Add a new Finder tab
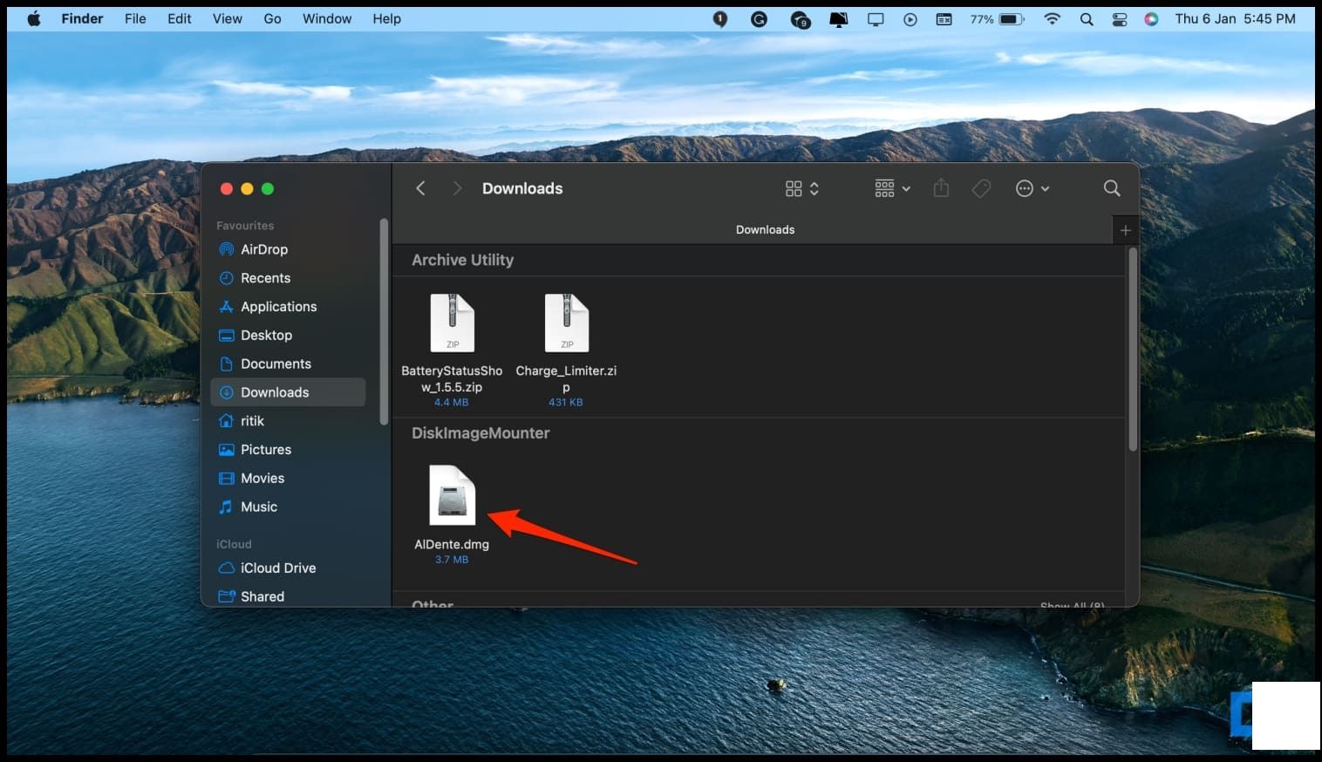The width and height of the screenshot is (1322, 762). click(1126, 230)
